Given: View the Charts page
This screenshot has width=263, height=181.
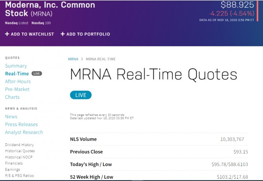Looking at the screenshot, I should coord(12,97).
